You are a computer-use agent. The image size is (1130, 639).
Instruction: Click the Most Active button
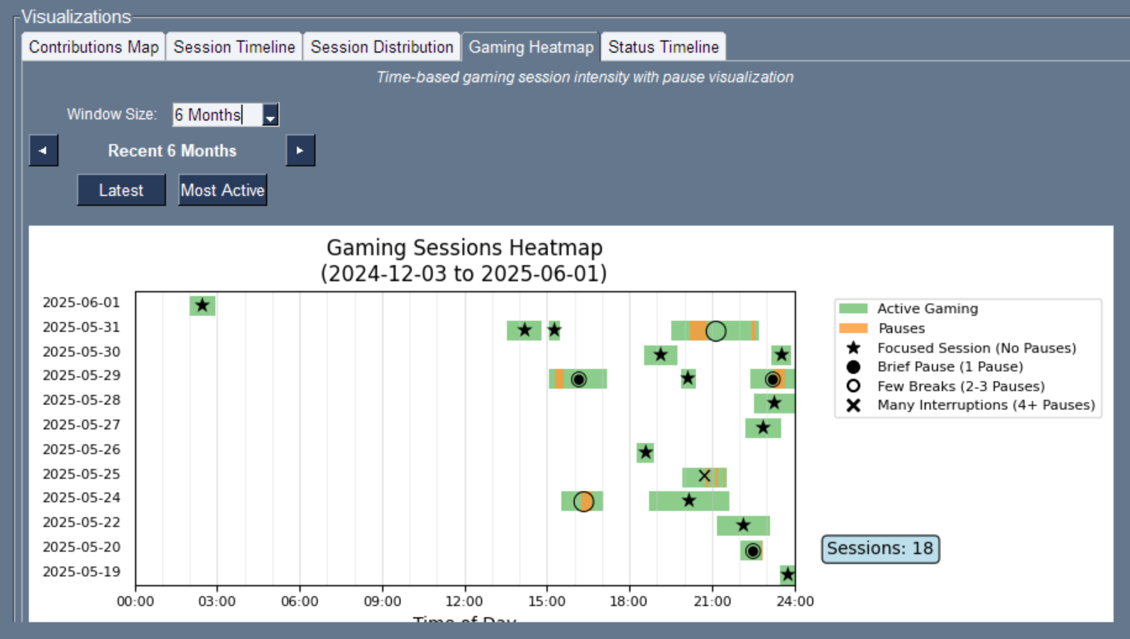point(222,190)
